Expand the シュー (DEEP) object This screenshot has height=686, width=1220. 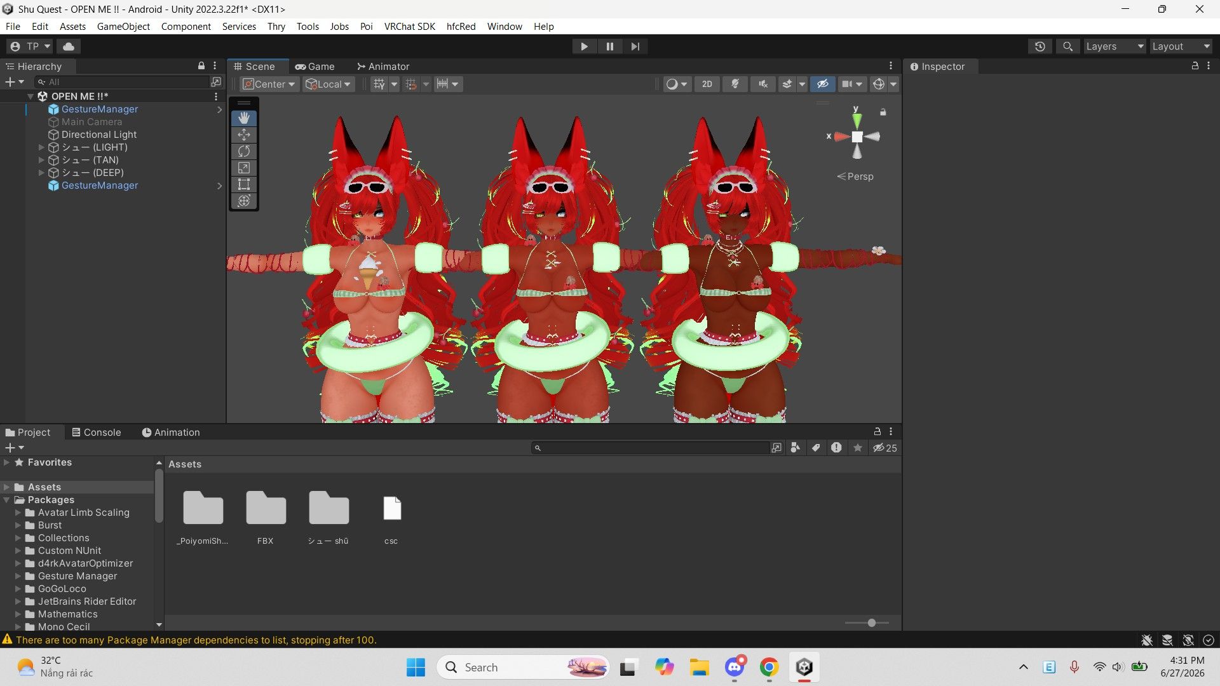coord(41,173)
